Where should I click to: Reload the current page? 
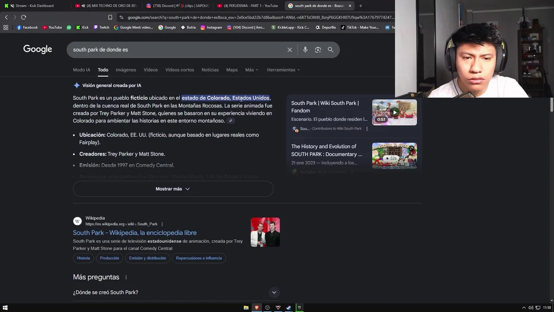pyautogui.click(x=23, y=17)
